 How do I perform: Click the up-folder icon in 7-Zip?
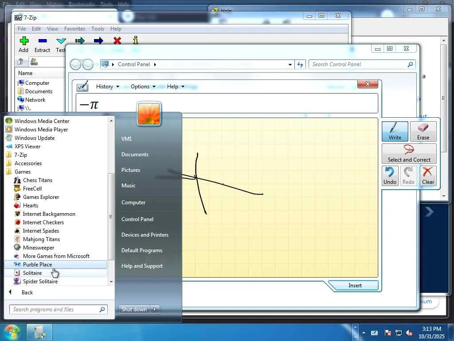20,61
